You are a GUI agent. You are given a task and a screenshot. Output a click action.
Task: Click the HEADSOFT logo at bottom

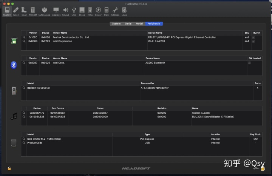(136, 168)
